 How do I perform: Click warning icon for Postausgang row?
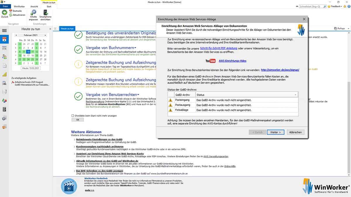tap(170, 105)
